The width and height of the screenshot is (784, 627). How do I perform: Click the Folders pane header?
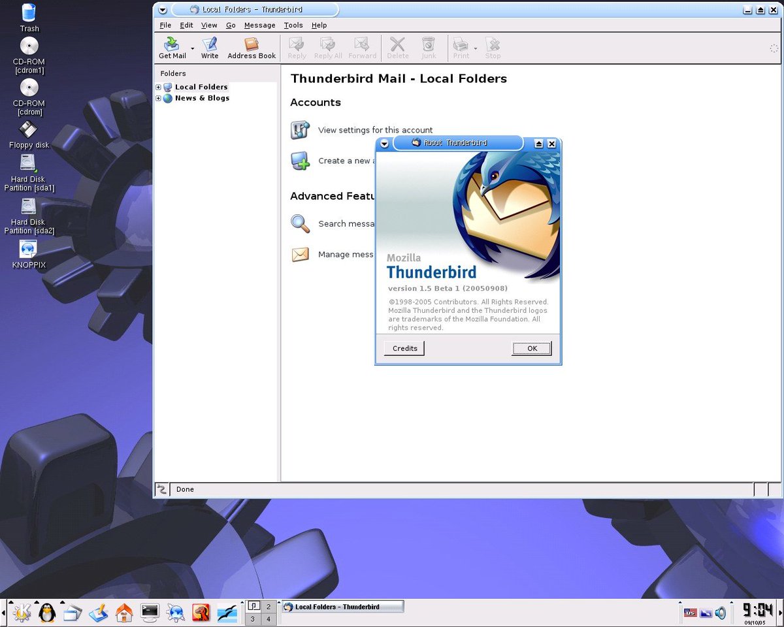(x=216, y=74)
